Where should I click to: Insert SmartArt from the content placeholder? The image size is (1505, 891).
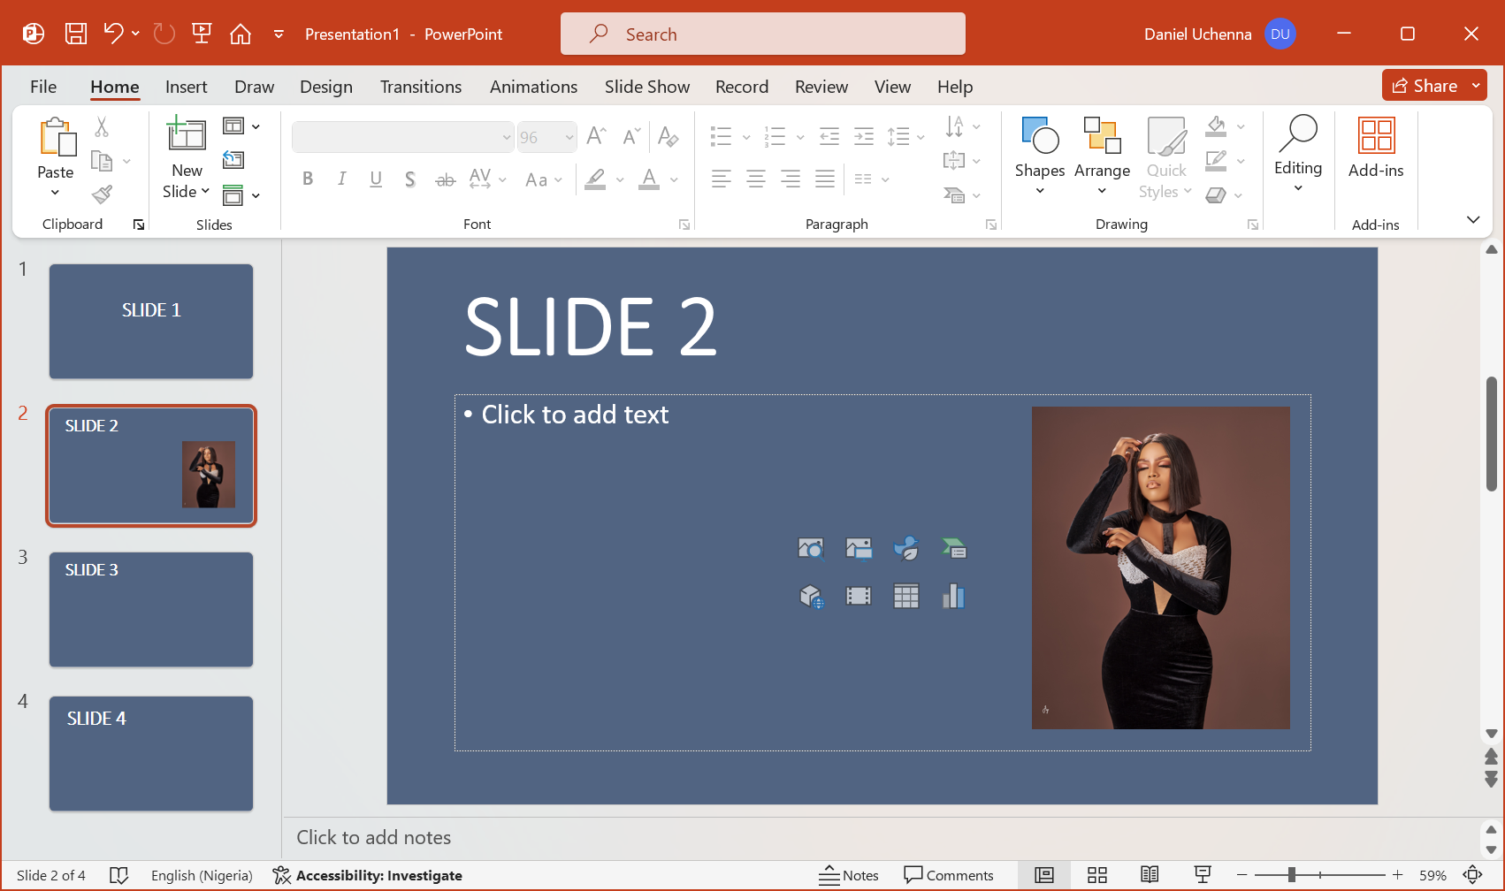pyautogui.click(x=953, y=548)
